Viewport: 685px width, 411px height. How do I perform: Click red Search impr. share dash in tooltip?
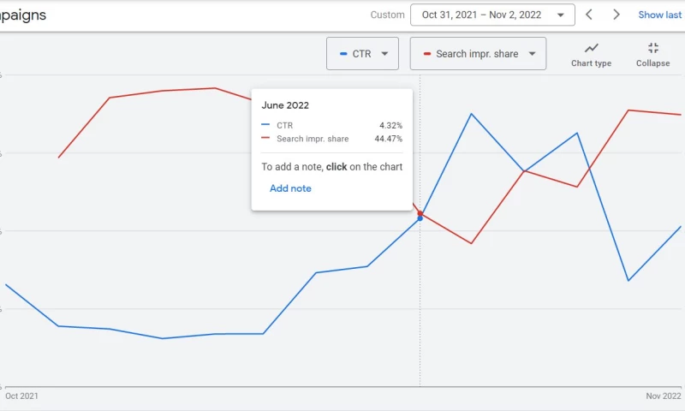[265, 139]
